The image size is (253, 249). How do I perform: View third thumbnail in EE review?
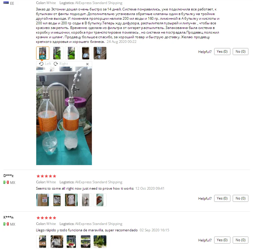coord(71,53)
